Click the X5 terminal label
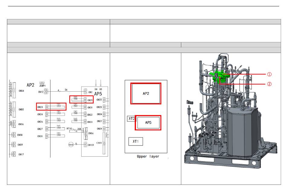 101,90
